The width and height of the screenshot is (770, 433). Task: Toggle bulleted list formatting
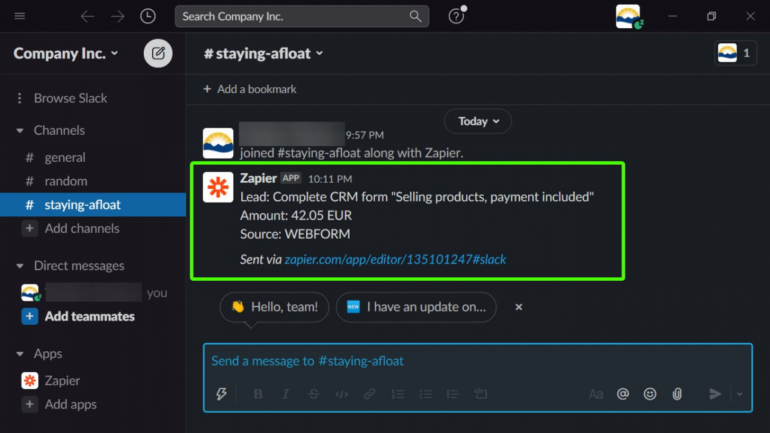(x=426, y=394)
